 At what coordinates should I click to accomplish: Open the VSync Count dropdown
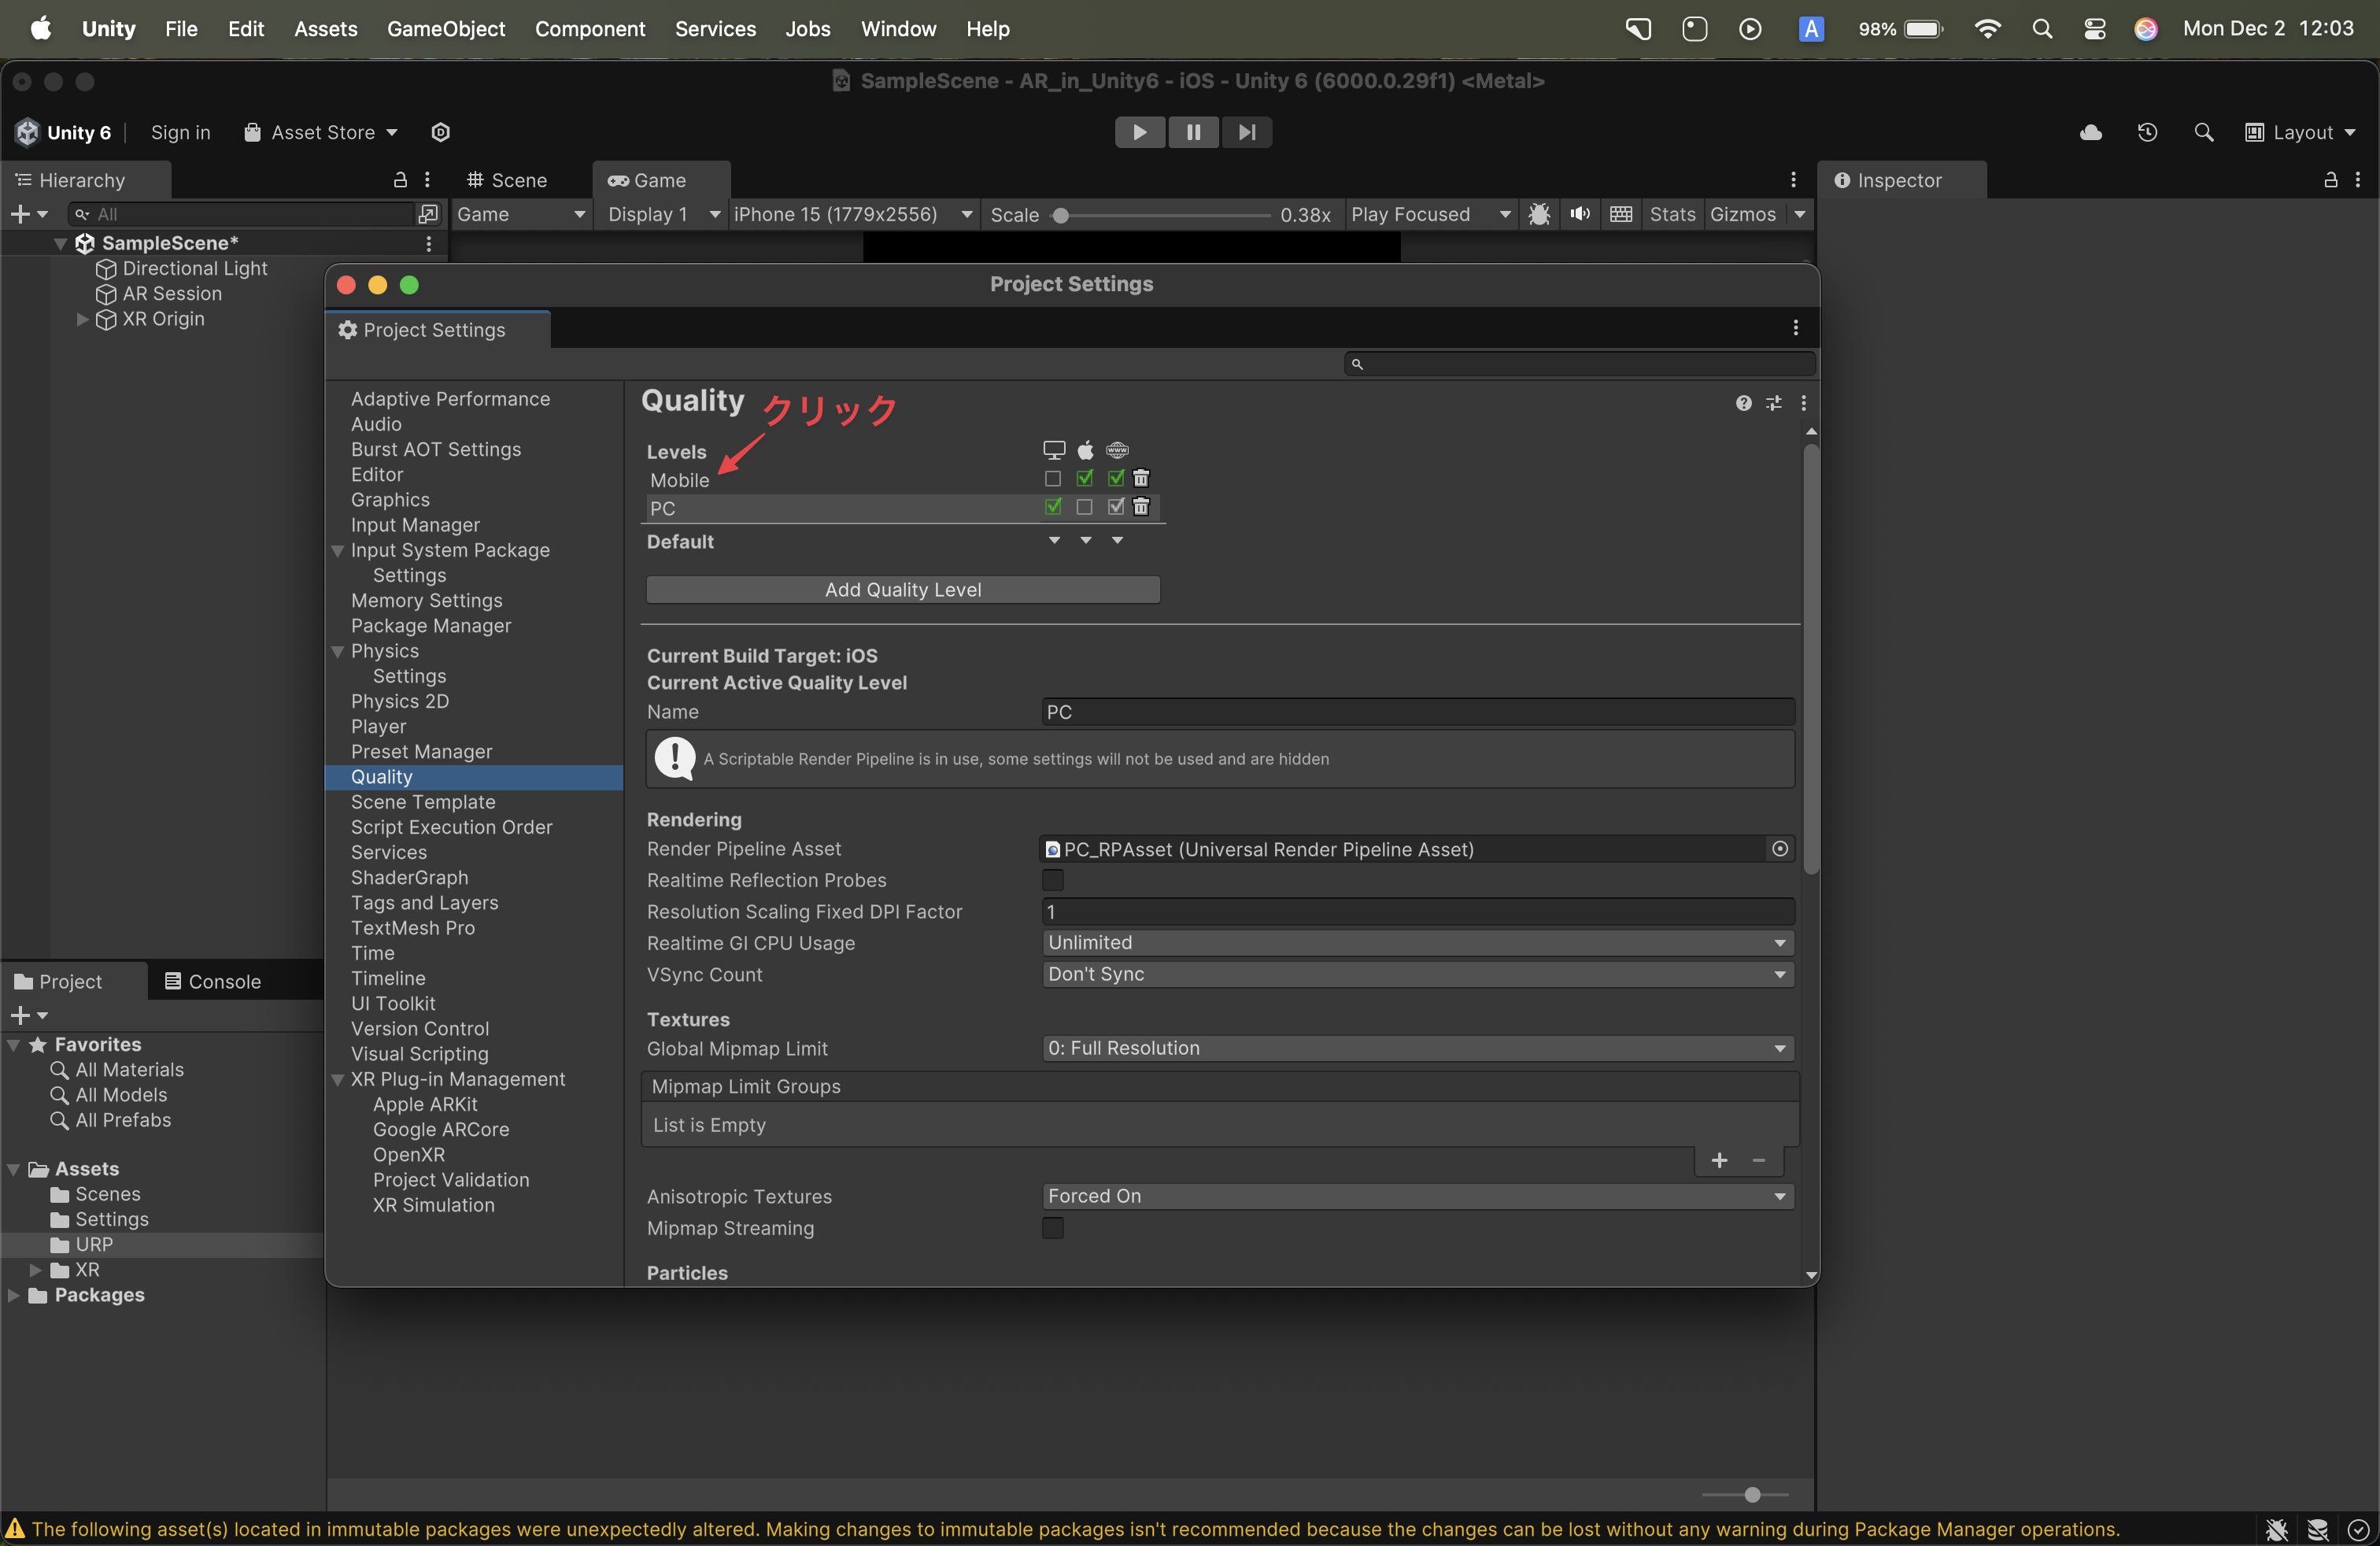(x=1417, y=974)
